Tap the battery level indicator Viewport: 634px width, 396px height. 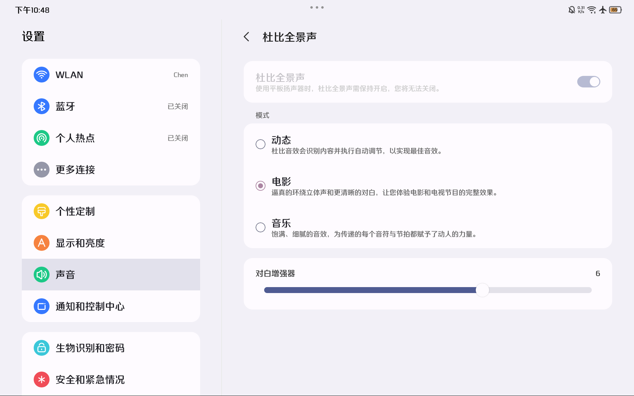point(616,10)
